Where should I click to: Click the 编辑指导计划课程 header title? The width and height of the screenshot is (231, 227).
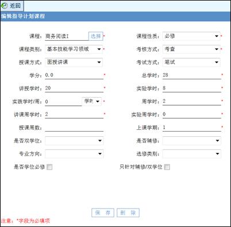tap(23, 16)
